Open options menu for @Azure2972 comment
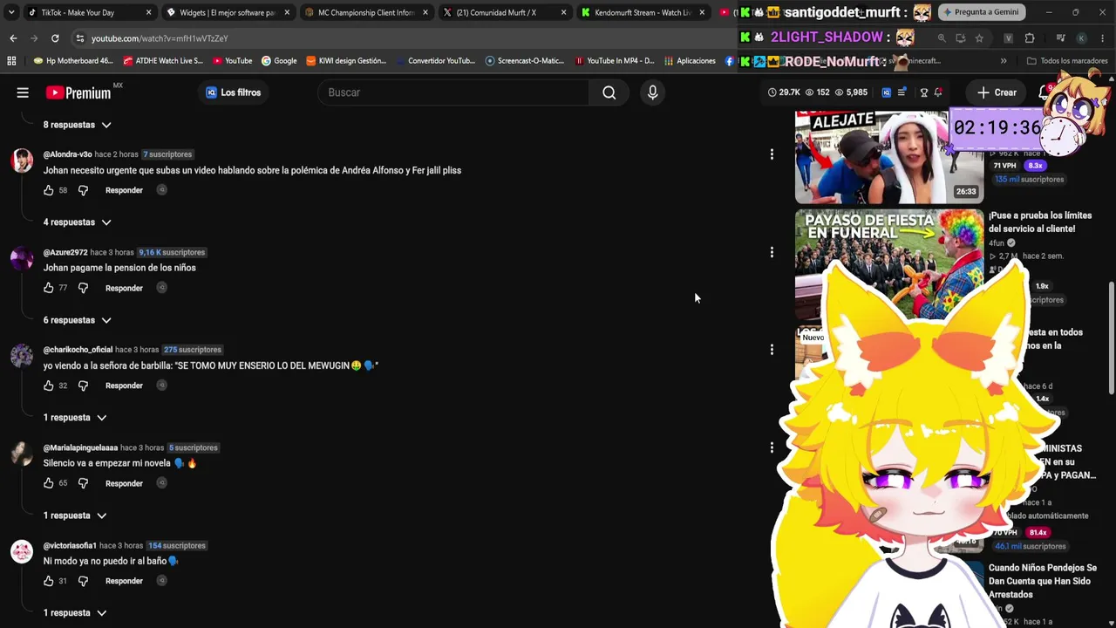Viewport: 1116px width, 628px height. tap(772, 252)
